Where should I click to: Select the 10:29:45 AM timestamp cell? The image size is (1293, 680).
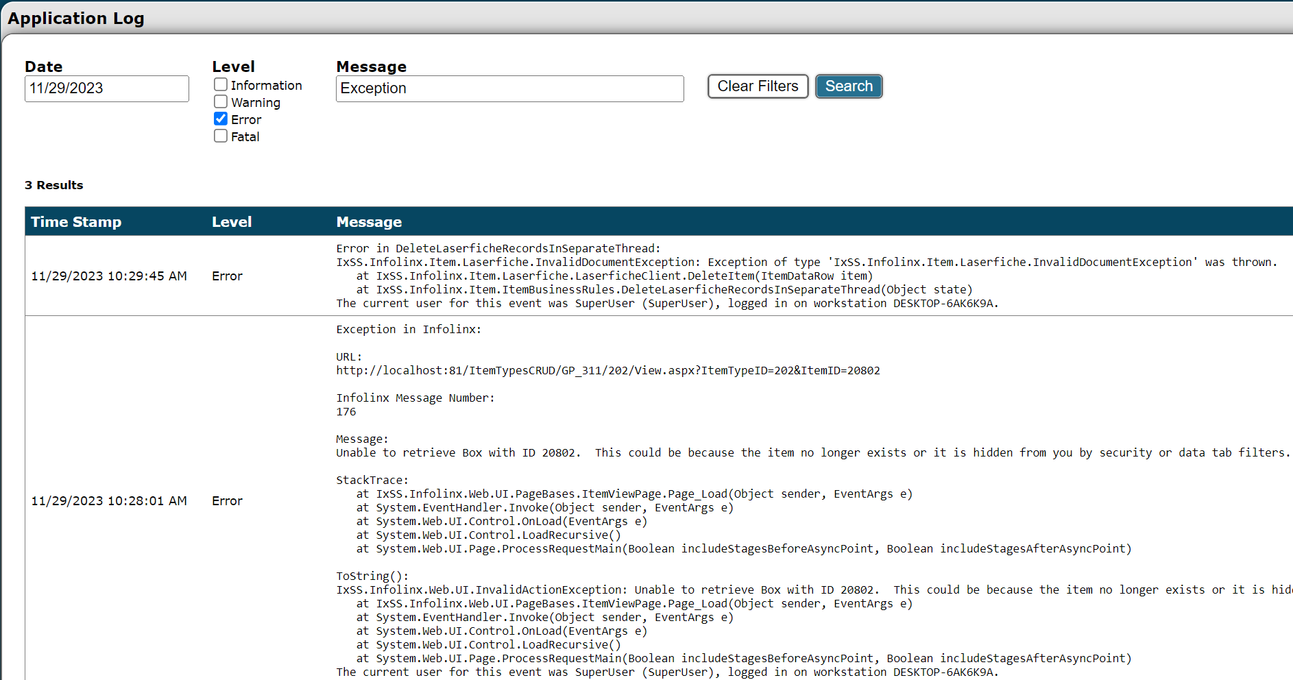coord(109,276)
